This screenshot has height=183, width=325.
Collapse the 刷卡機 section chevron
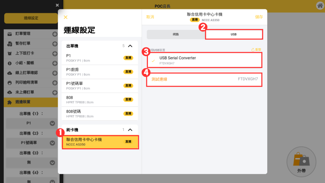[130, 130]
